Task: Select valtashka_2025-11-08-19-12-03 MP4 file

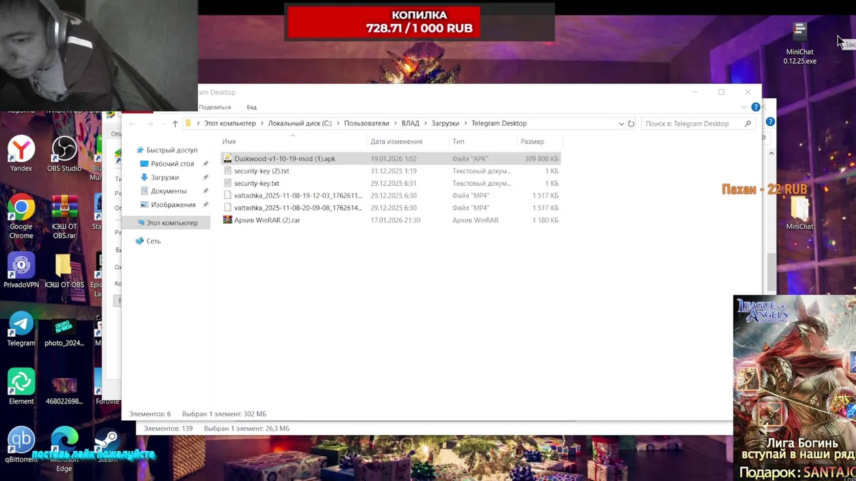Action: pyautogui.click(x=391, y=195)
